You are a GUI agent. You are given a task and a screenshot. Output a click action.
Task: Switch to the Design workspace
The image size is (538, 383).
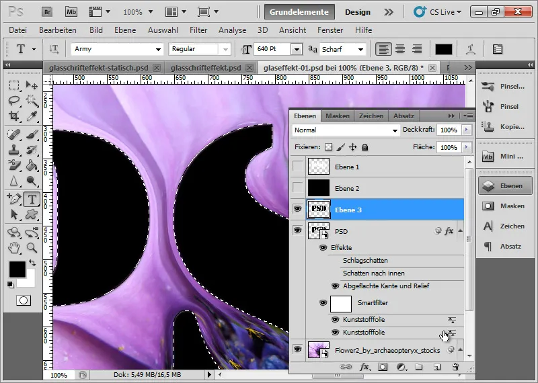pos(358,12)
